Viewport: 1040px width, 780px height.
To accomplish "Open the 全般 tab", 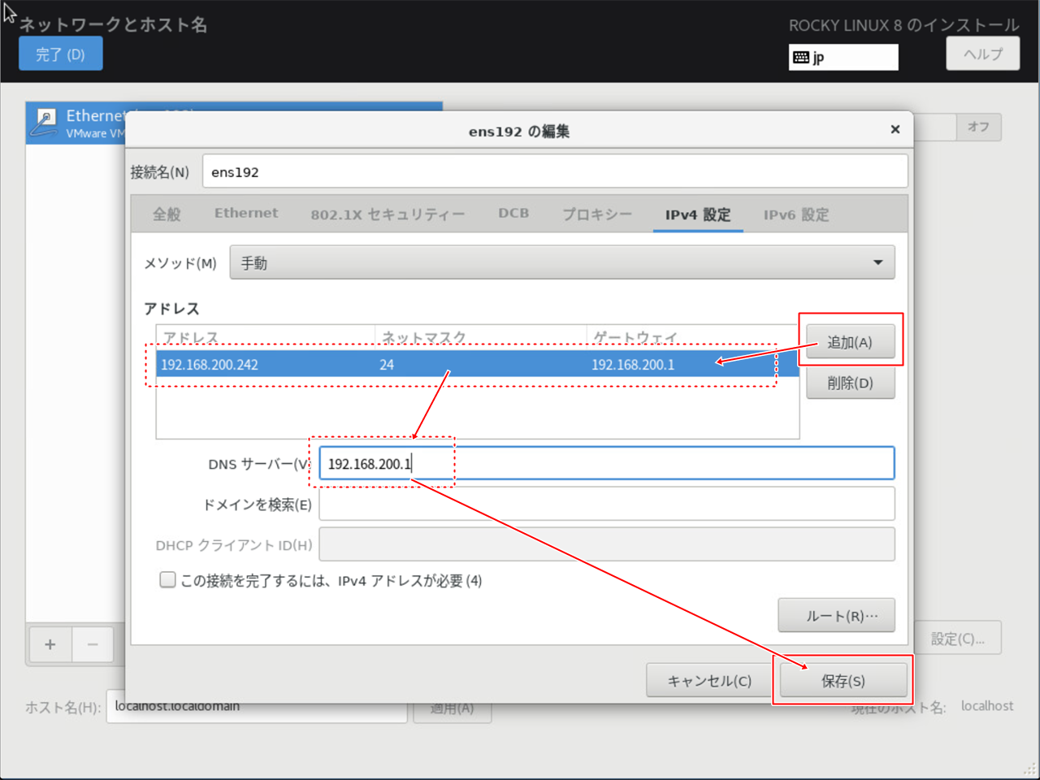I will pyautogui.click(x=167, y=214).
